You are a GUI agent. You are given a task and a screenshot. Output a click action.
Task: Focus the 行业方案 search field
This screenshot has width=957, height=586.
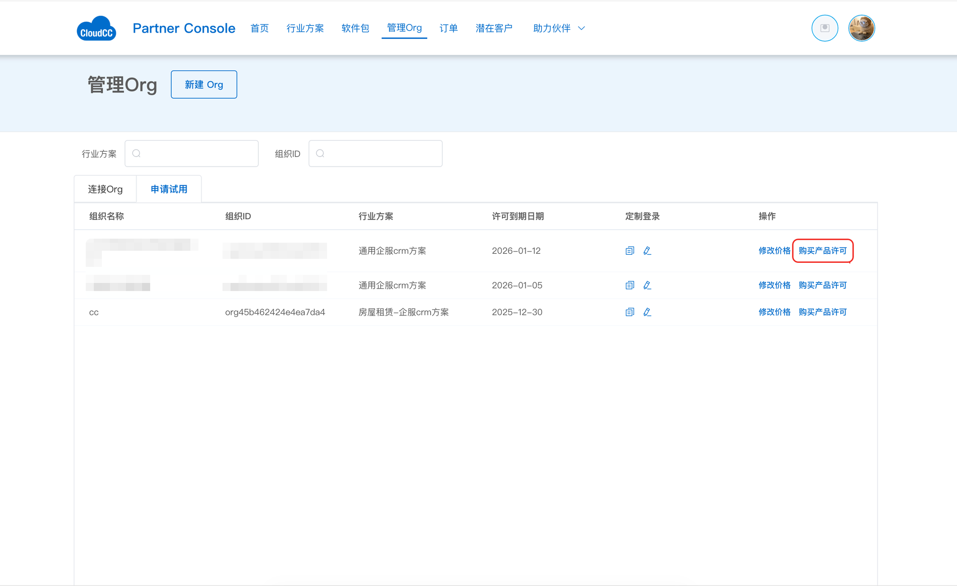(197, 154)
